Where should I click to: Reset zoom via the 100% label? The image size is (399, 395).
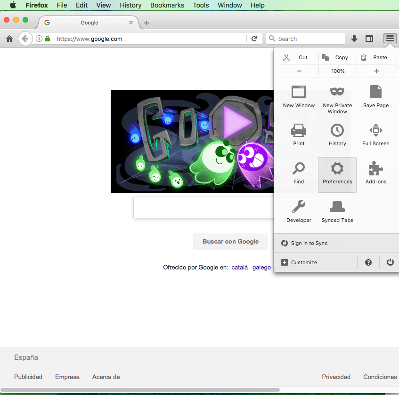coord(338,71)
